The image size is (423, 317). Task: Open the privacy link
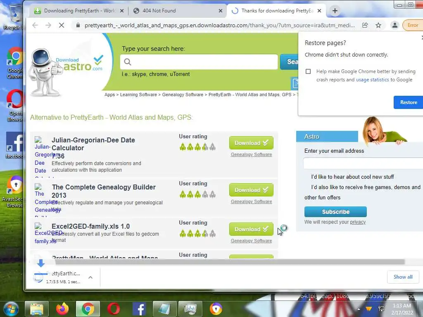click(358, 222)
